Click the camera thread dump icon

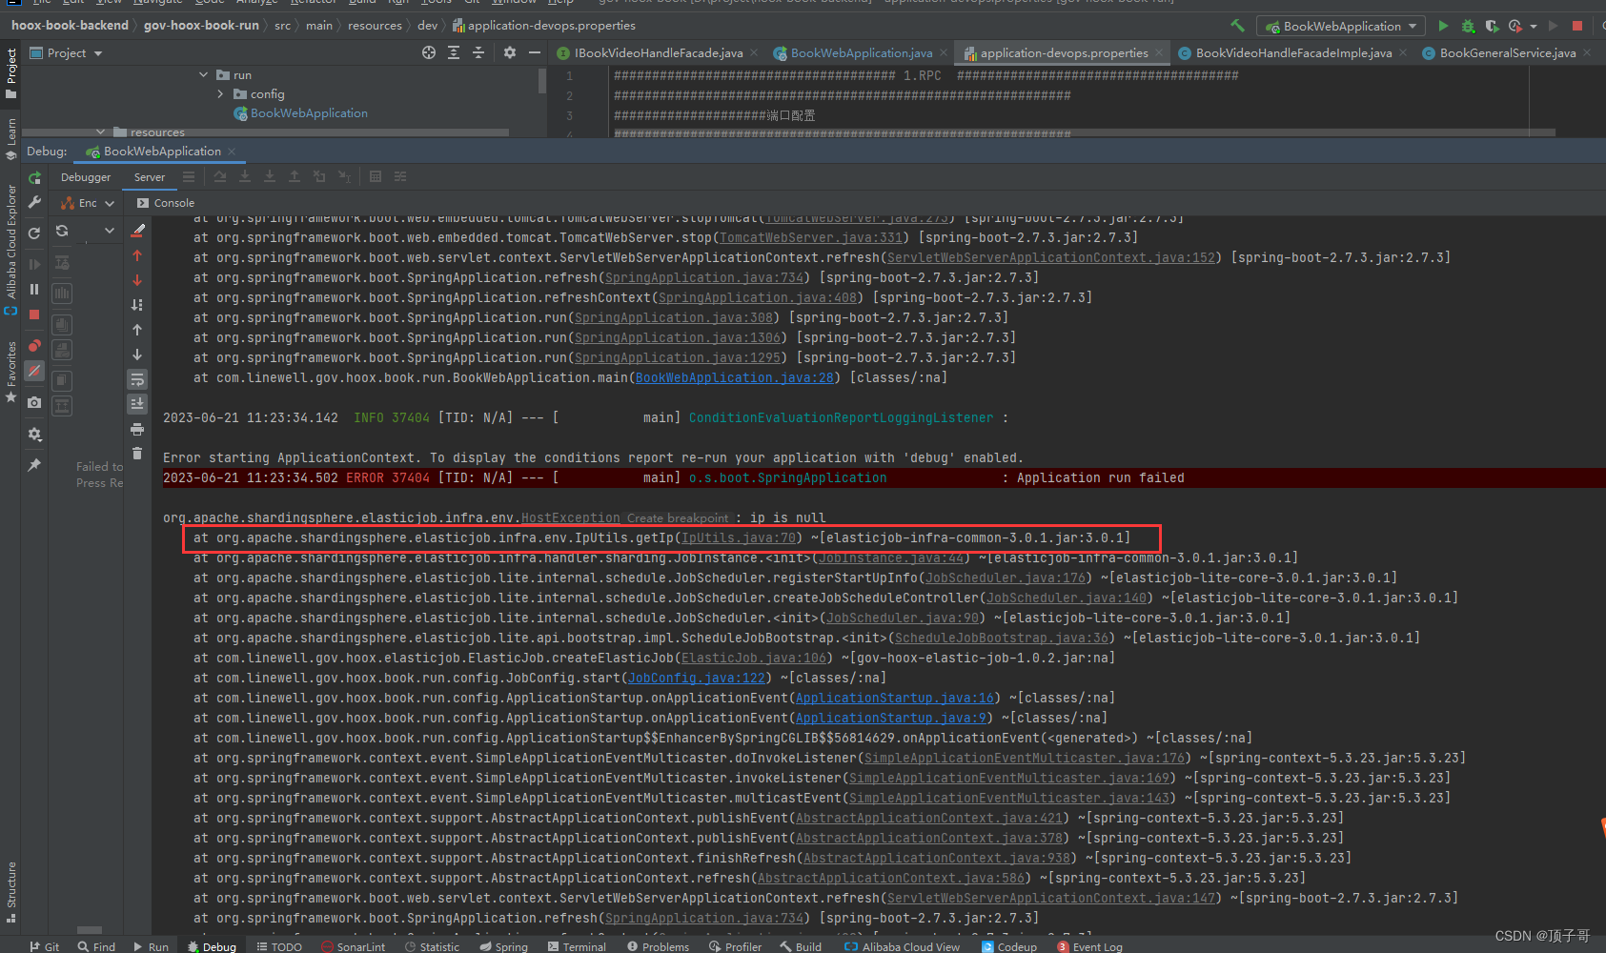pos(34,402)
